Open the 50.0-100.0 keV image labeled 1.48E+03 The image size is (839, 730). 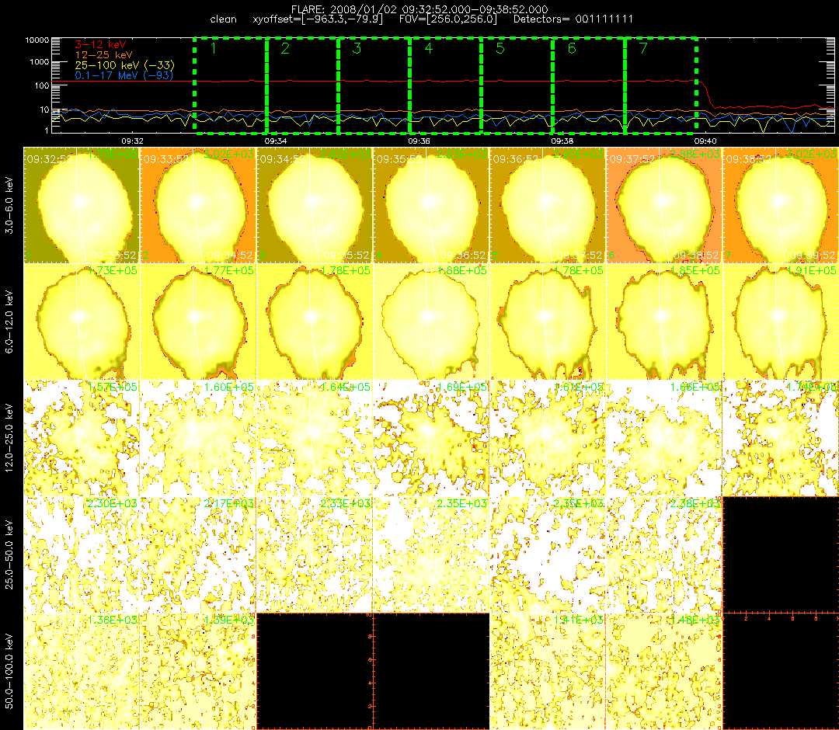[x=664, y=671]
